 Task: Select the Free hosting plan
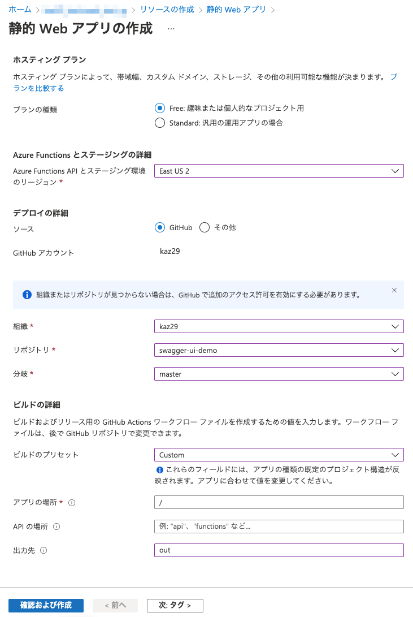tap(160, 110)
